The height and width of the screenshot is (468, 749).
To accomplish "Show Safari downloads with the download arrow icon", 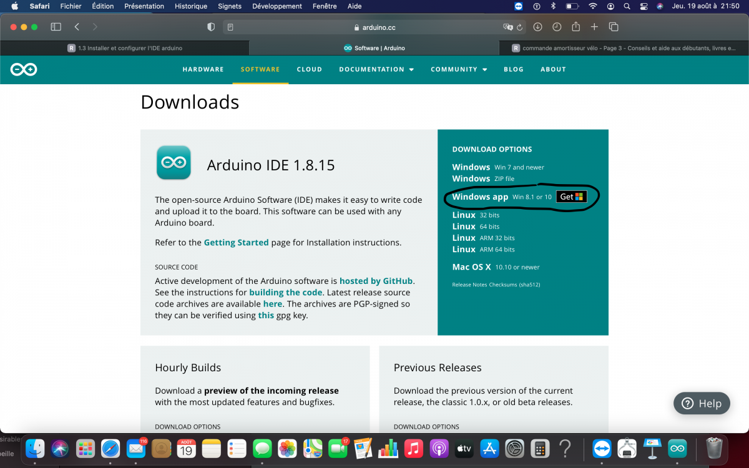I will [537, 27].
